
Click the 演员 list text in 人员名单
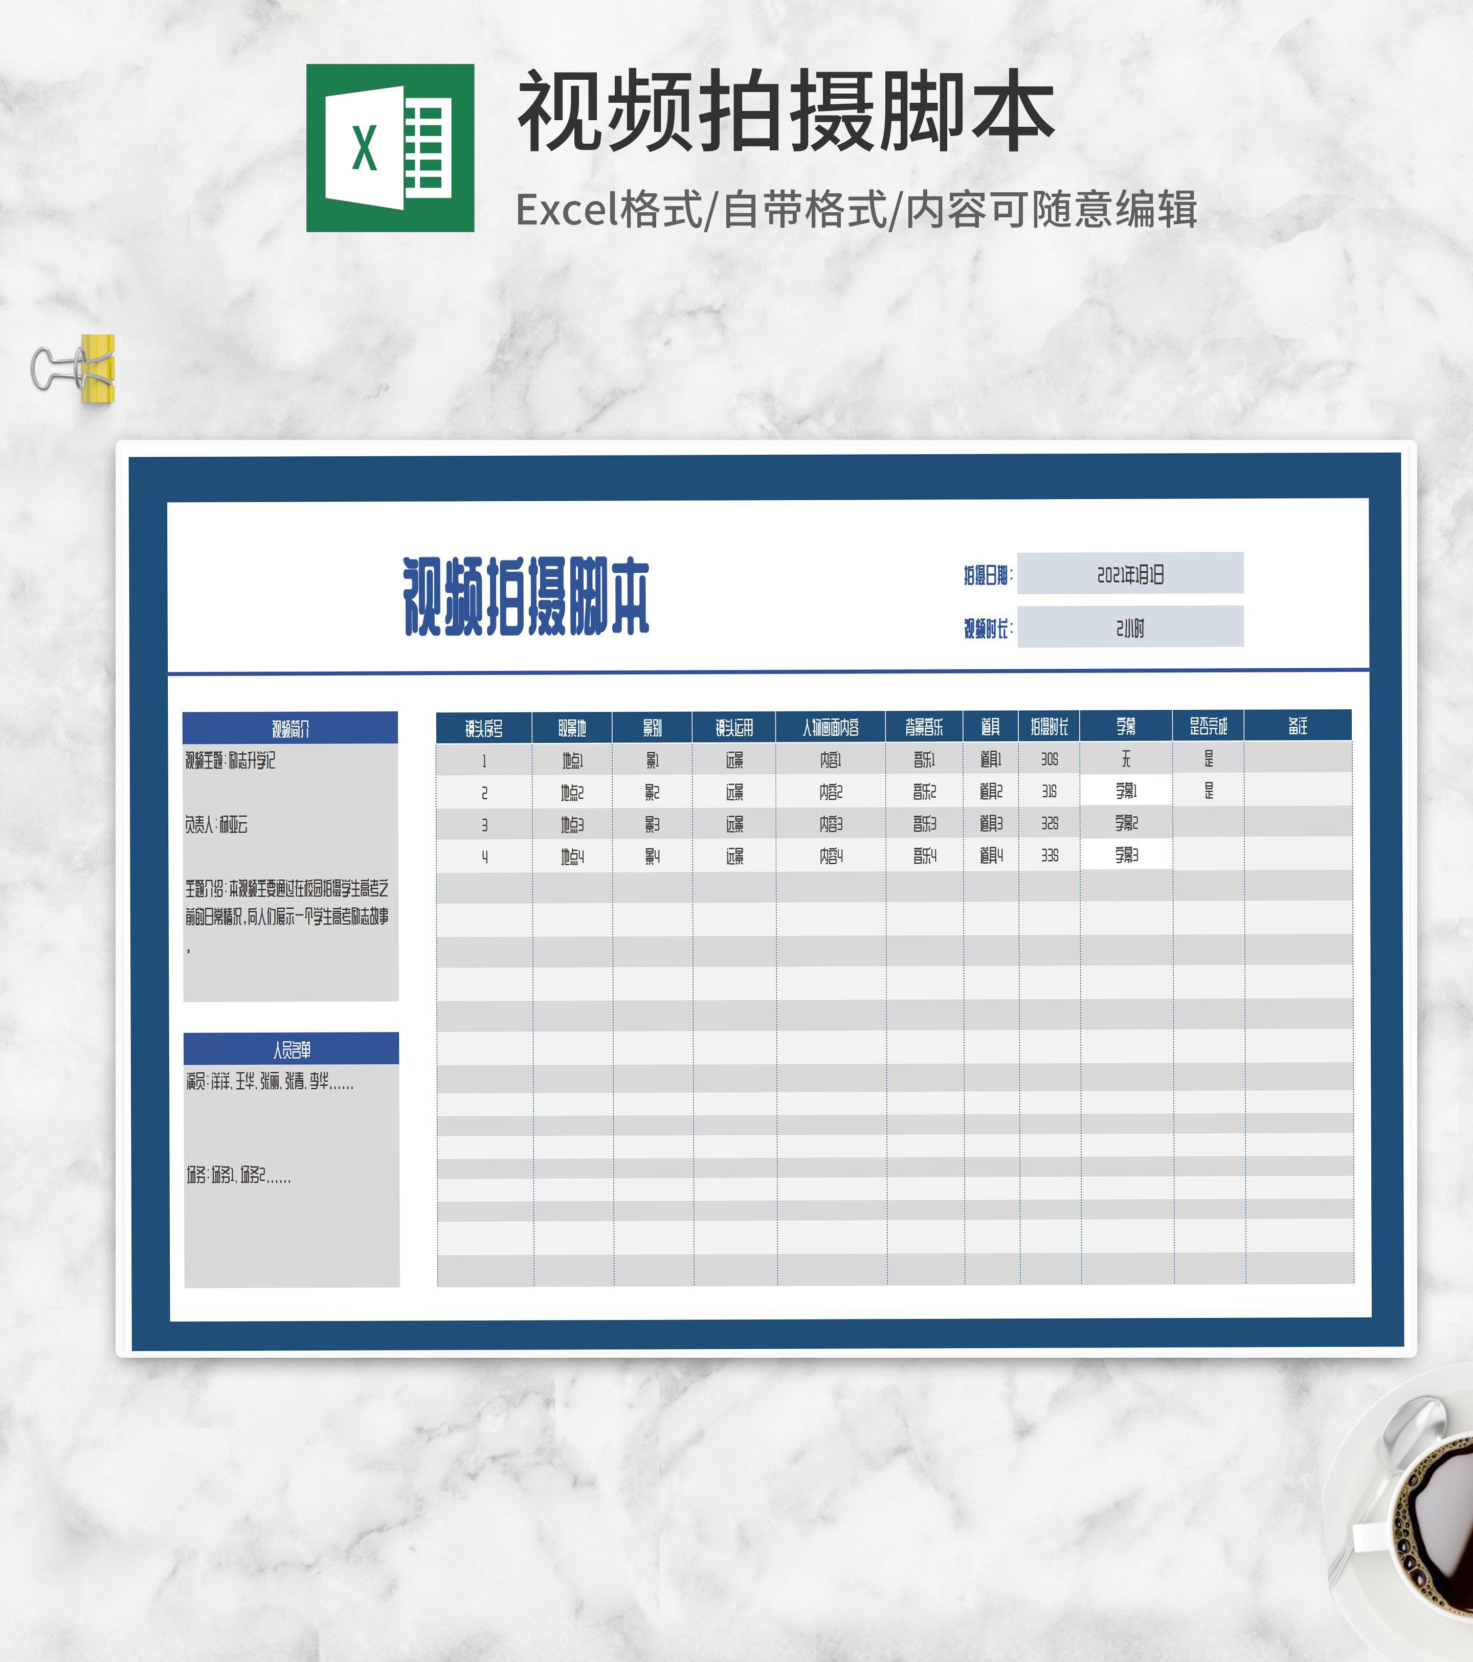pos(269,1082)
